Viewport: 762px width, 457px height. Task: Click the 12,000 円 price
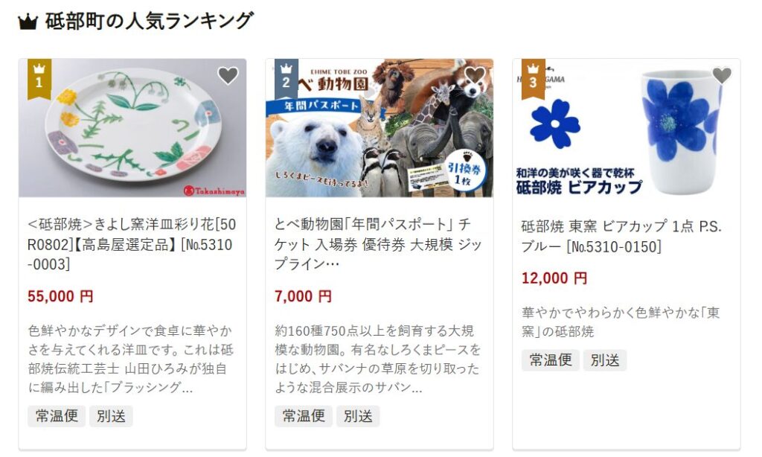(554, 278)
